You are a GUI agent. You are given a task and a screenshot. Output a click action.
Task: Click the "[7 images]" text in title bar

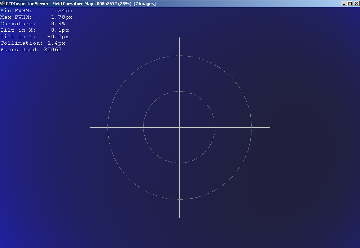pyautogui.click(x=145, y=3)
